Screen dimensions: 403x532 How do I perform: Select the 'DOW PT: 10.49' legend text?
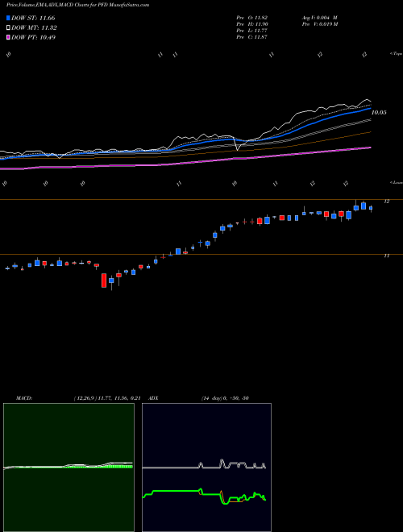click(33, 37)
